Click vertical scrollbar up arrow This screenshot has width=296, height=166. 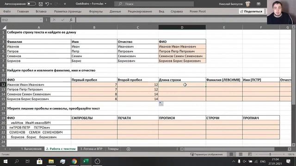[x=294, y=27]
